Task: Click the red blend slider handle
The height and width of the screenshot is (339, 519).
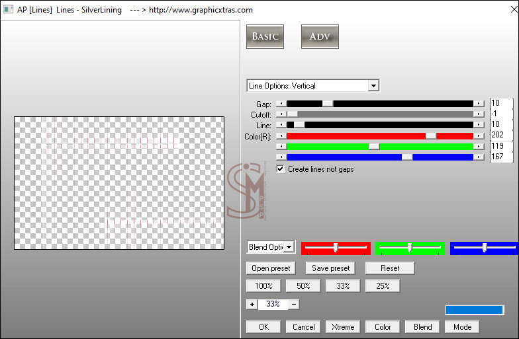Action: 336,247
